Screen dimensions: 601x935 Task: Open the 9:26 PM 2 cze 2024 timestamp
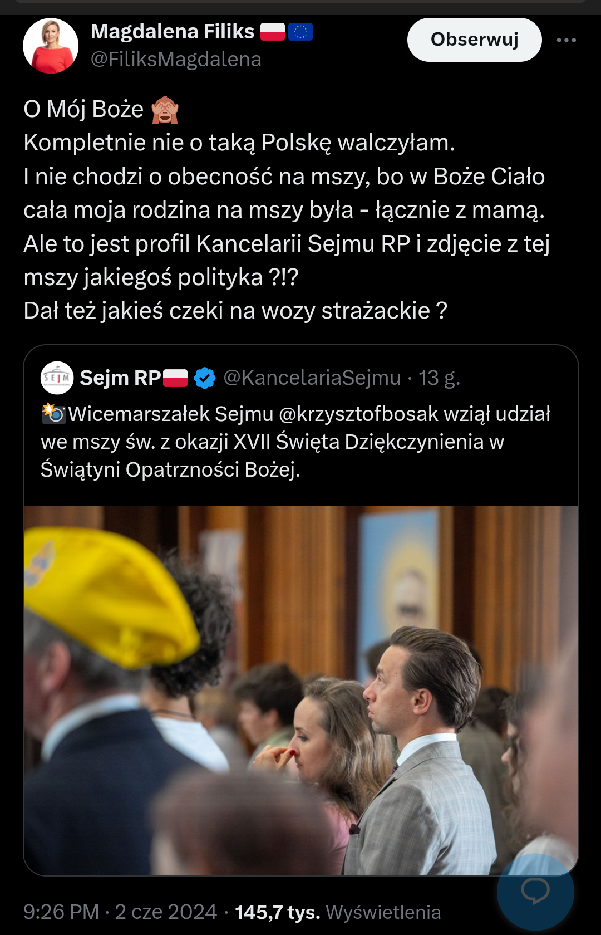[120, 912]
